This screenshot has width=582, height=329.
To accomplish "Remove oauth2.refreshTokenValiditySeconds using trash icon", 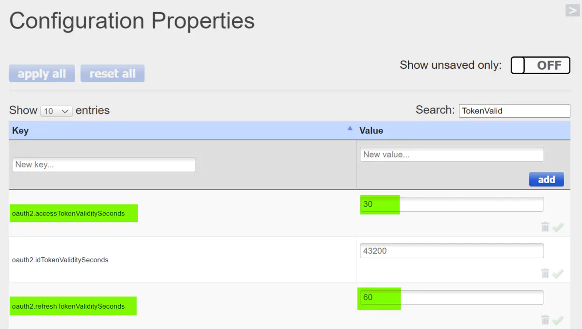I will pyautogui.click(x=545, y=320).
